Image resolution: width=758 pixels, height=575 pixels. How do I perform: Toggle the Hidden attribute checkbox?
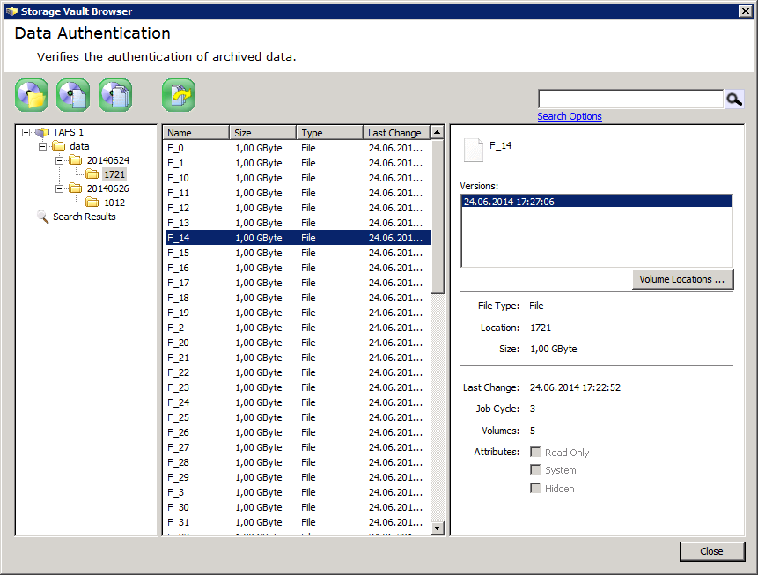pos(535,488)
